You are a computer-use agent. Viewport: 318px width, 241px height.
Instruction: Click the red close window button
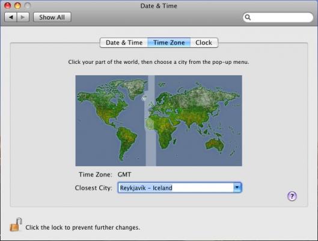click(x=8, y=5)
